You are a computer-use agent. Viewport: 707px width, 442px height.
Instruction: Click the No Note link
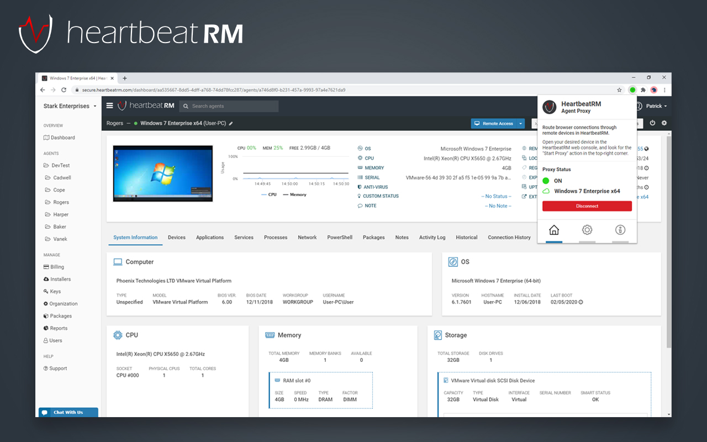pos(498,206)
